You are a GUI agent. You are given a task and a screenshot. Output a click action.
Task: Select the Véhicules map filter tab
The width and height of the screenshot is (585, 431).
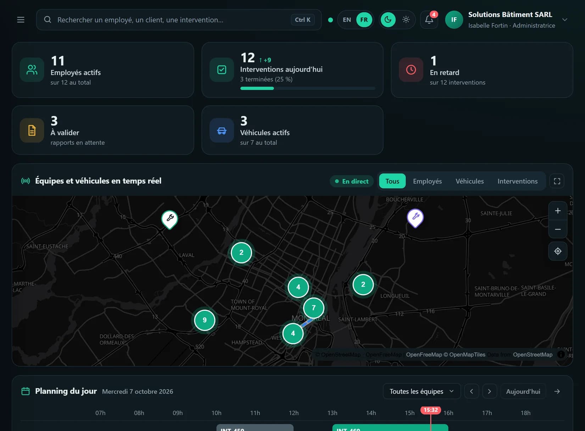click(x=469, y=181)
